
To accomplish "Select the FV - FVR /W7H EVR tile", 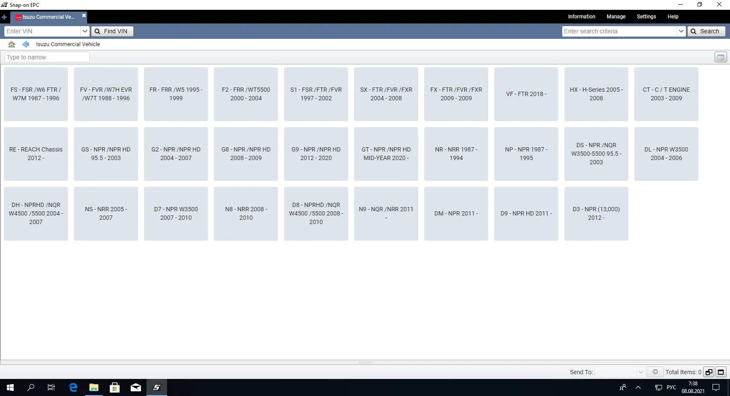I will [106, 94].
